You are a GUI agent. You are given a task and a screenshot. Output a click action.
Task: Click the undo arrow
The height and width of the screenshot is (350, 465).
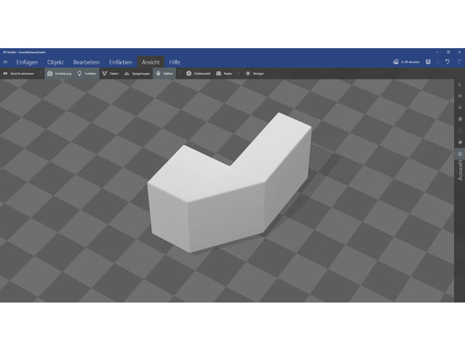(447, 62)
